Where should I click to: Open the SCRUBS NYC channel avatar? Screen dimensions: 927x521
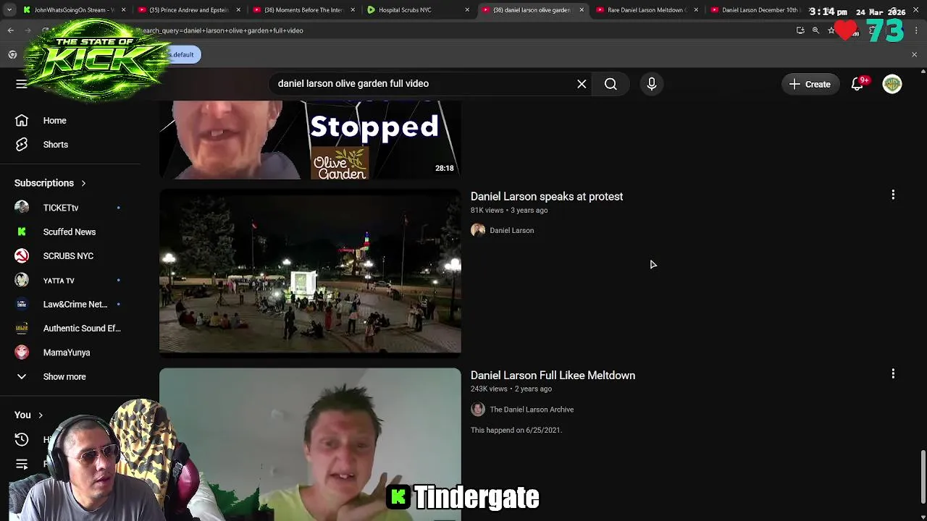22,255
